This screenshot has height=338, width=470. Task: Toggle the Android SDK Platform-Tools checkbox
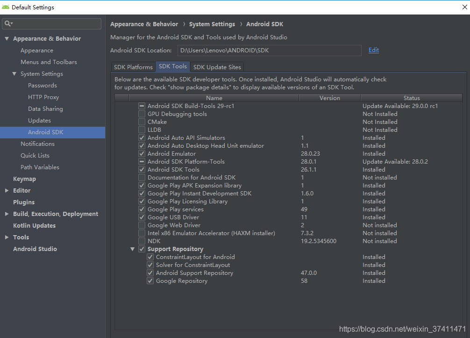[142, 162]
